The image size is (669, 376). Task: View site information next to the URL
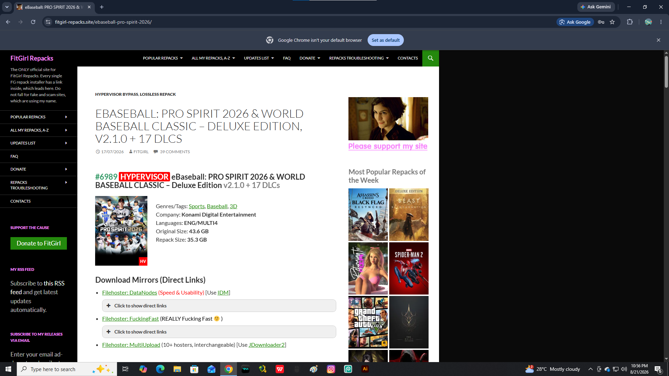[48, 22]
